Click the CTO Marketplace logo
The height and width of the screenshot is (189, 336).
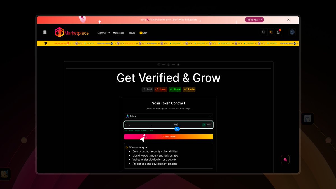pyautogui.click(x=72, y=32)
